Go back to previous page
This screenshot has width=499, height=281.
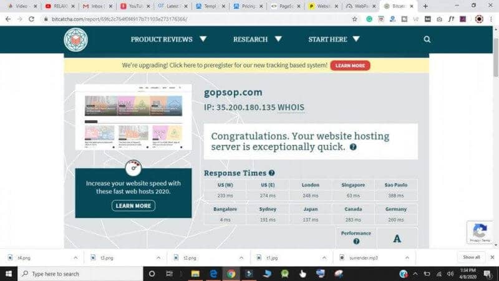click(8, 19)
